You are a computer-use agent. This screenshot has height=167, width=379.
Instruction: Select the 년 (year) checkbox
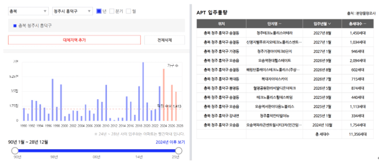pos(99,11)
